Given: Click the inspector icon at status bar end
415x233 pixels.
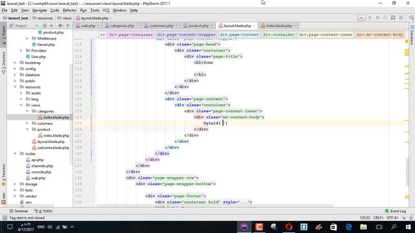Looking at the screenshot, I should coord(411,217).
